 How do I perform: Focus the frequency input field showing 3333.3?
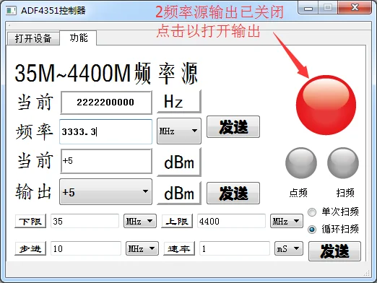(x=105, y=131)
